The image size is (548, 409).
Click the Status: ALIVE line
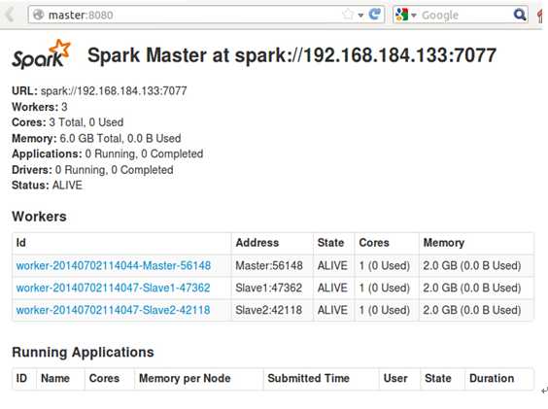(x=48, y=185)
